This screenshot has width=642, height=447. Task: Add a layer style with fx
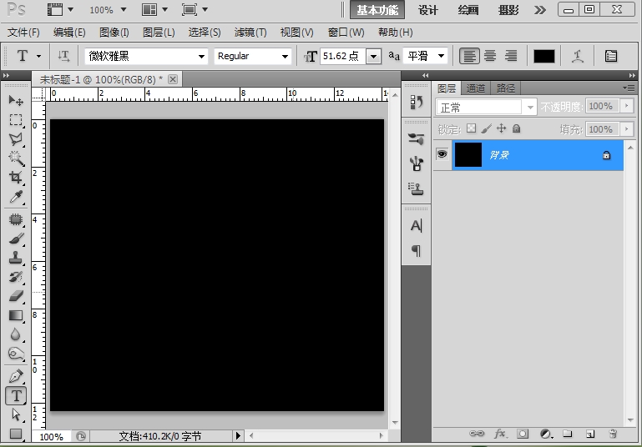pos(500,434)
